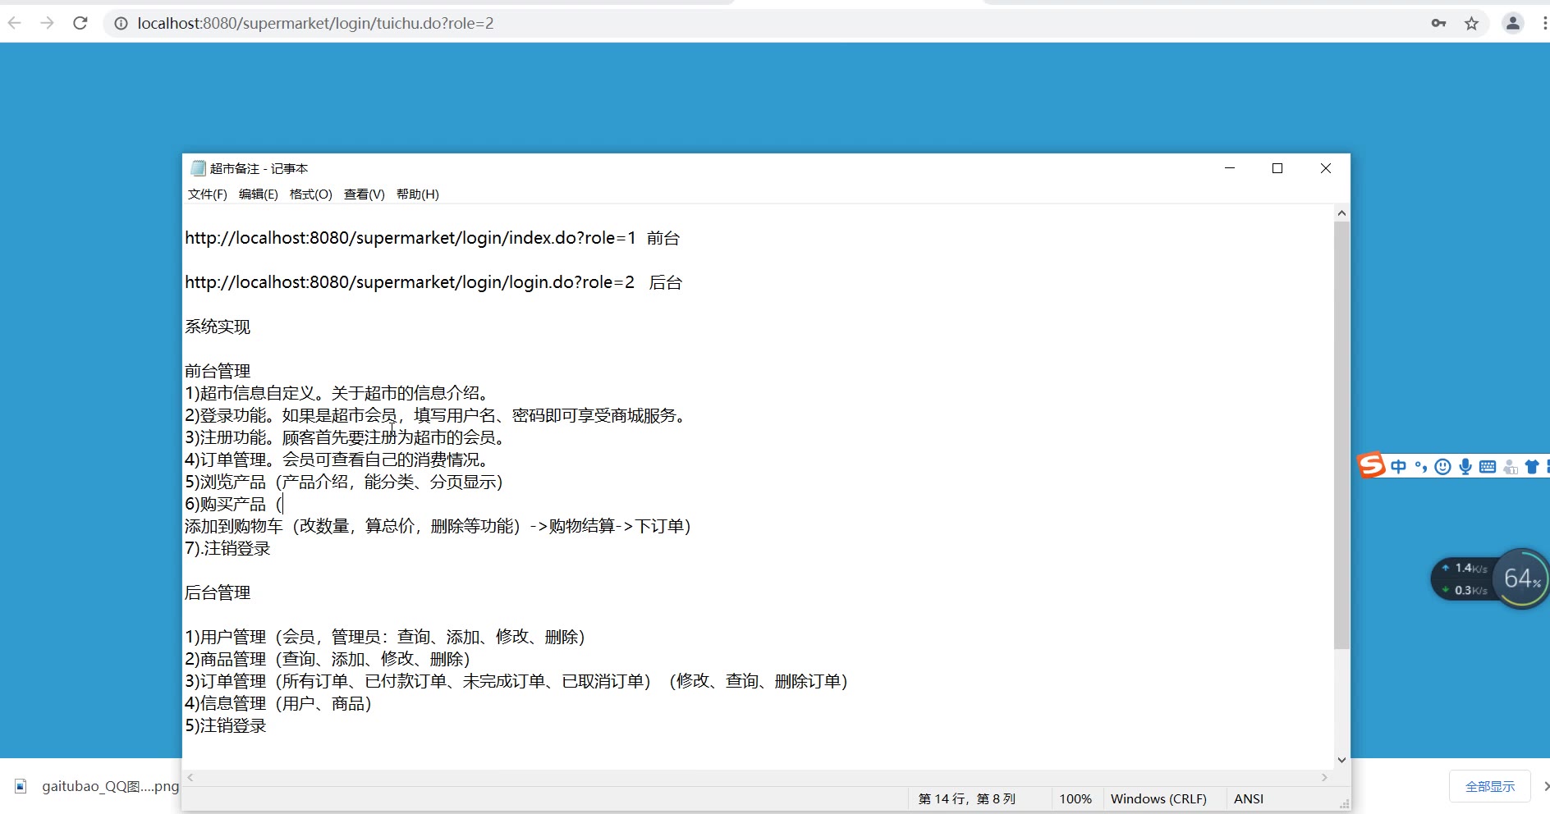Screen dimensions: 1550x814
Task: Click the 100% zoom status entry
Action: (x=1075, y=799)
